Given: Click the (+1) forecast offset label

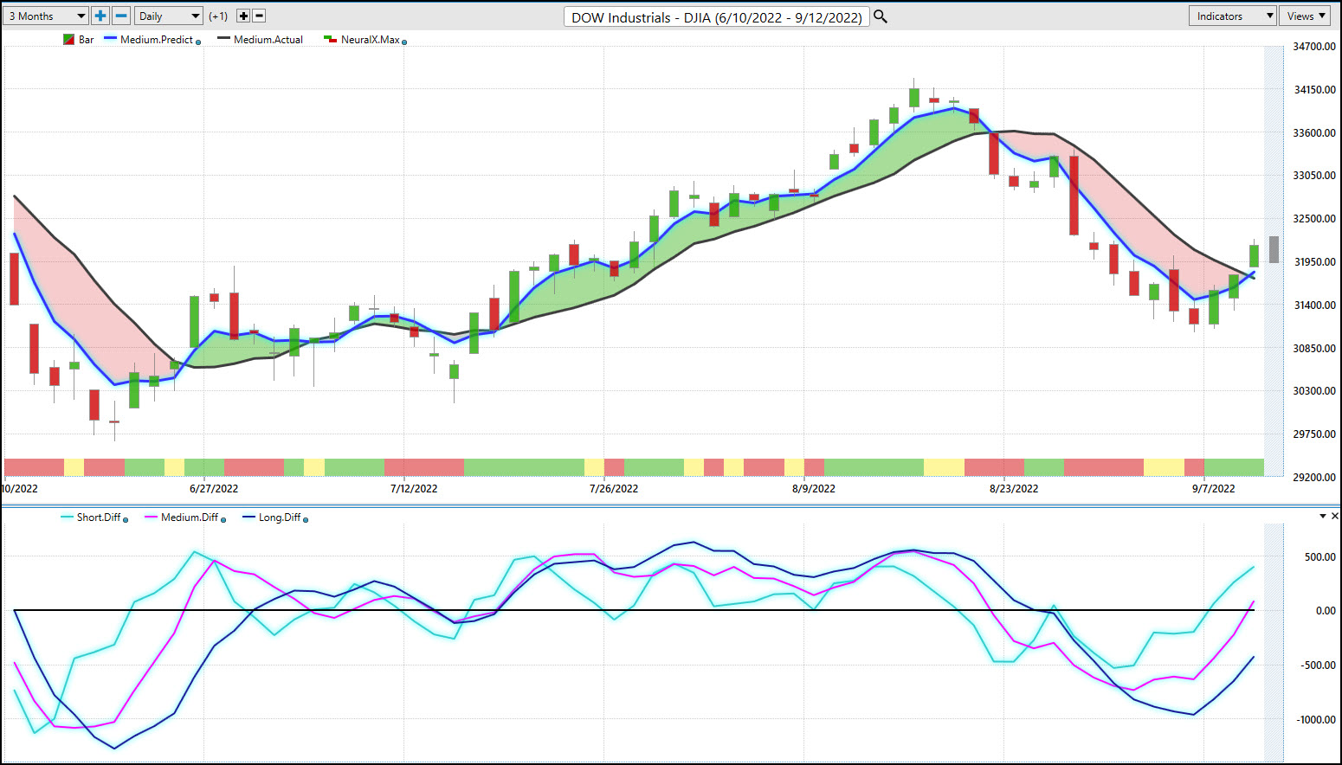Looking at the screenshot, I should tap(218, 16).
